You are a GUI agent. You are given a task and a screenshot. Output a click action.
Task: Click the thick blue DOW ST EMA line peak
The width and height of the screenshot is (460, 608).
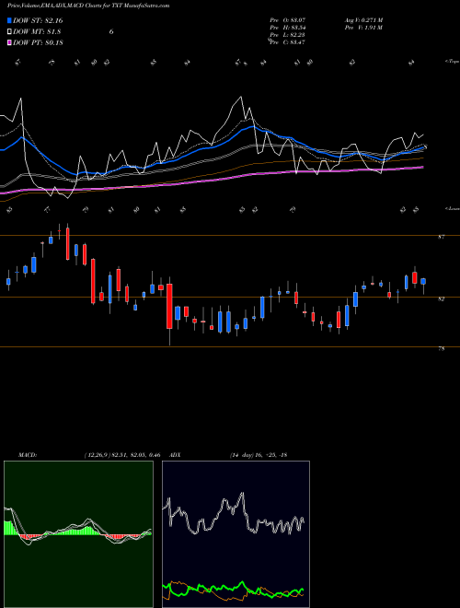[x=252, y=126]
